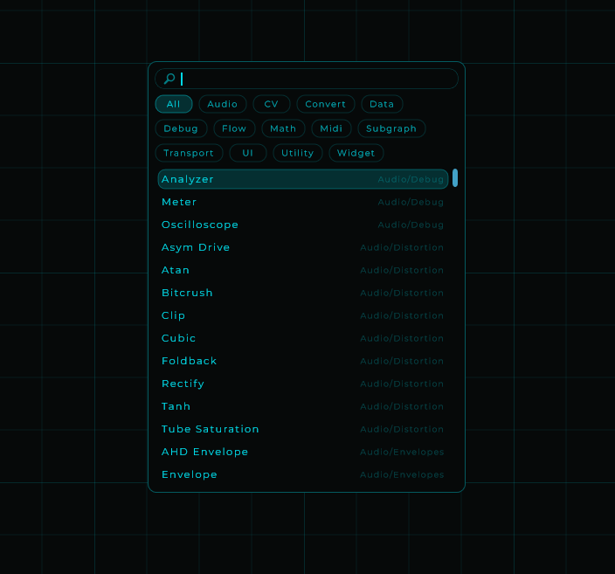Filter nodes by CV category
The height and width of the screenshot is (574, 615).
tap(272, 104)
